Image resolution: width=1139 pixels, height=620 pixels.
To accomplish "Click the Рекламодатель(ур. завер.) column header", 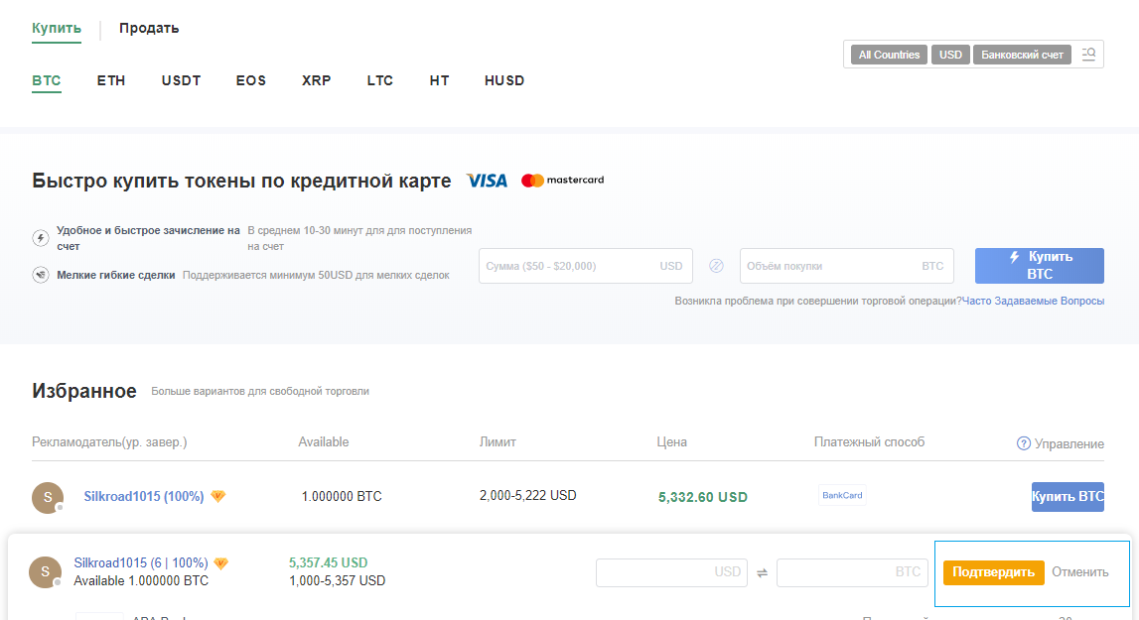I will pos(109,442).
